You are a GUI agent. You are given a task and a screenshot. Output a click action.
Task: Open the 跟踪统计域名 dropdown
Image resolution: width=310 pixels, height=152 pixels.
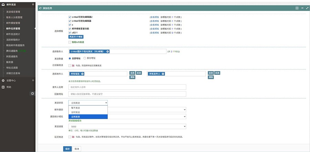coord(147,116)
